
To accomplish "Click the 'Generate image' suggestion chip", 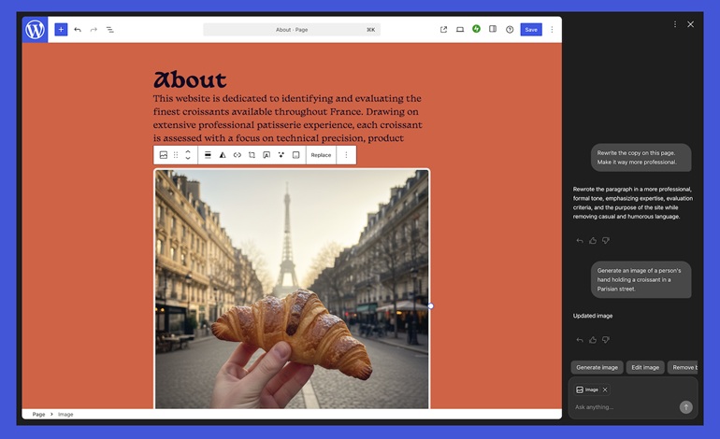I will (x=597, y=367).
